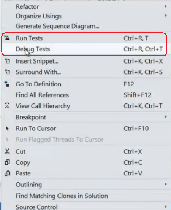Screen dimensions: 171x210
Task: Click the Run Tests flask icon
Action: pos(7,38)
